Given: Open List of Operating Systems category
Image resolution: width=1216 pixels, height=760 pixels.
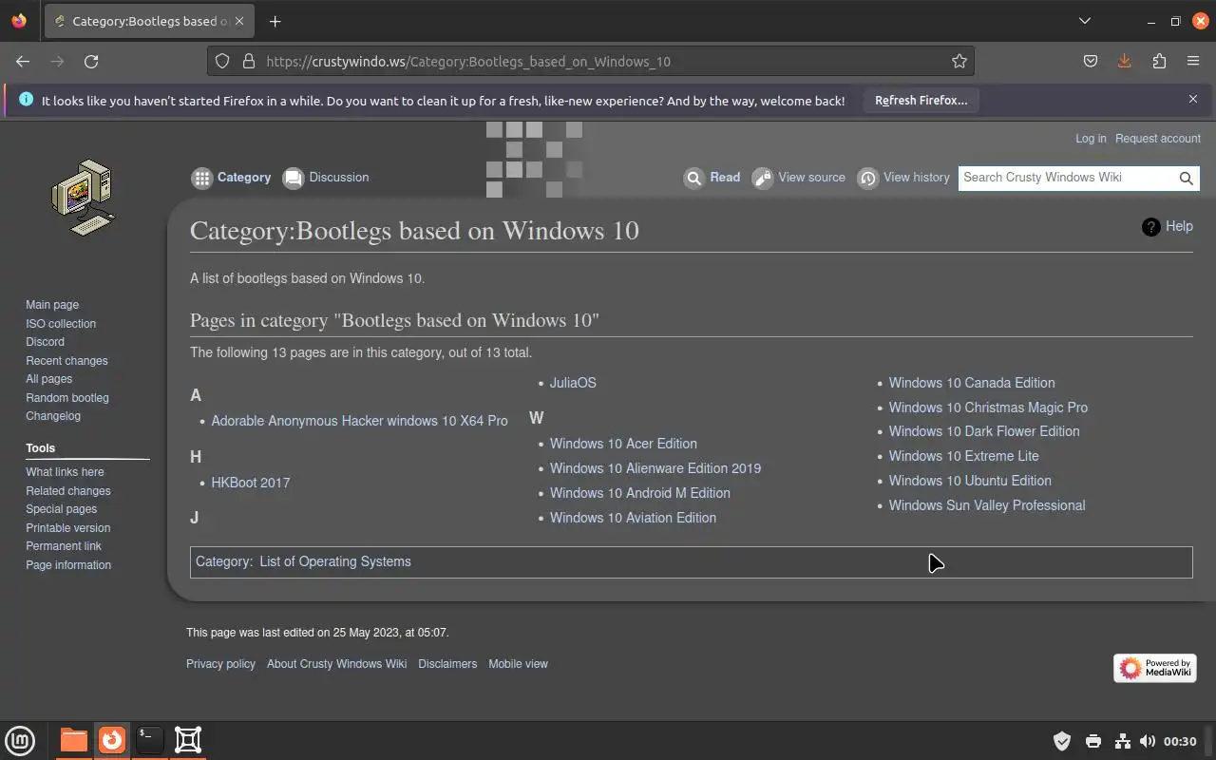Looking at the screenshot, I should [x=335, y=561].
